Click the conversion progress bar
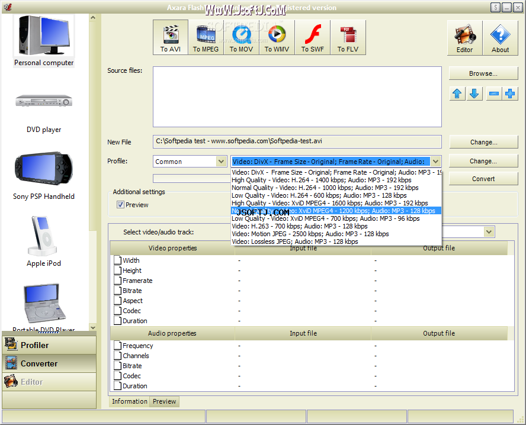 click(x=191, y=178)
